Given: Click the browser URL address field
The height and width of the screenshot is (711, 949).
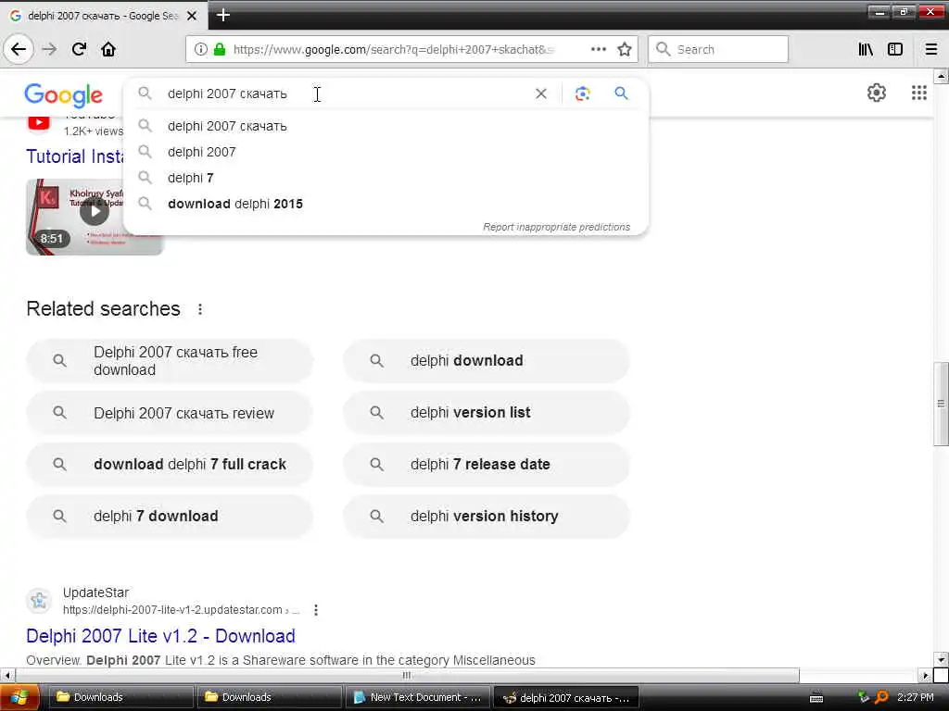Looking at the screenshot, I should (x=393, y=50).
